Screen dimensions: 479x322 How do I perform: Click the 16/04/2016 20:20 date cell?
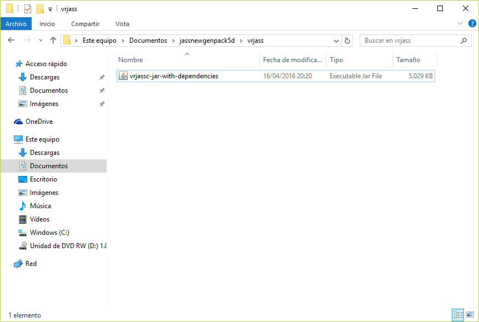coord(288,76)
